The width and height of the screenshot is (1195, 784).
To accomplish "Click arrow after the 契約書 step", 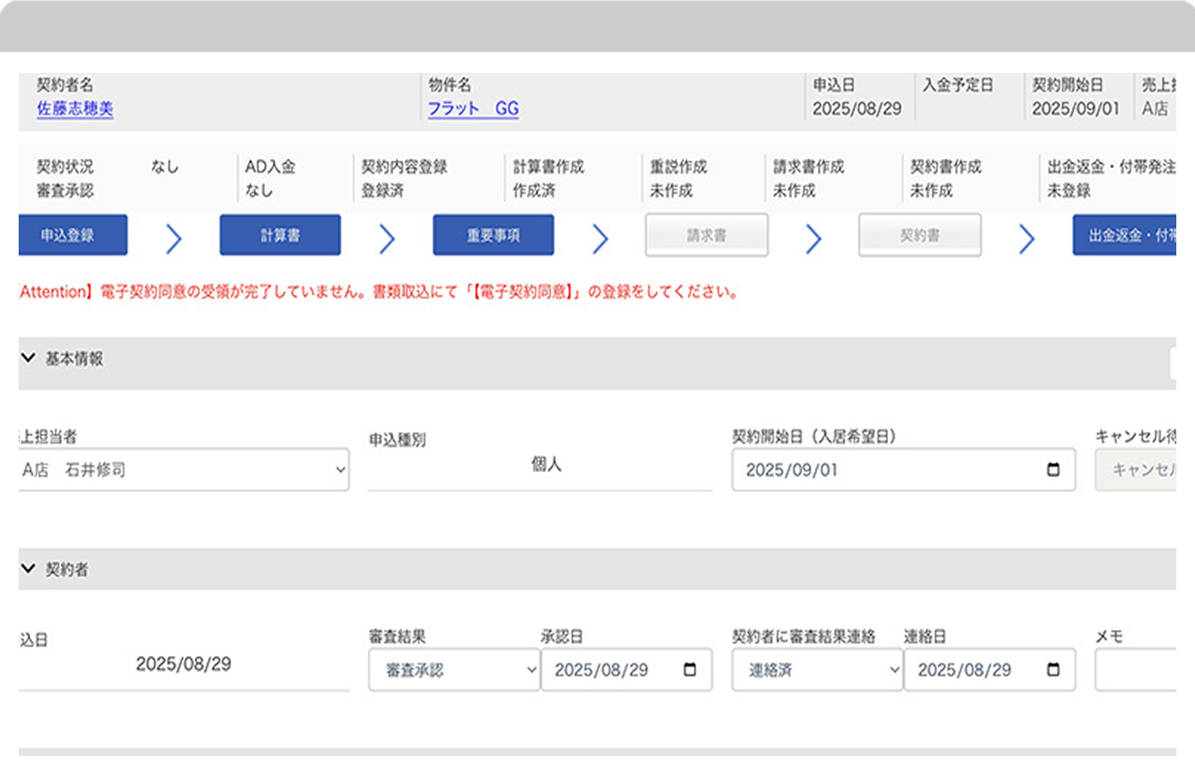I will click(1026, 239).
